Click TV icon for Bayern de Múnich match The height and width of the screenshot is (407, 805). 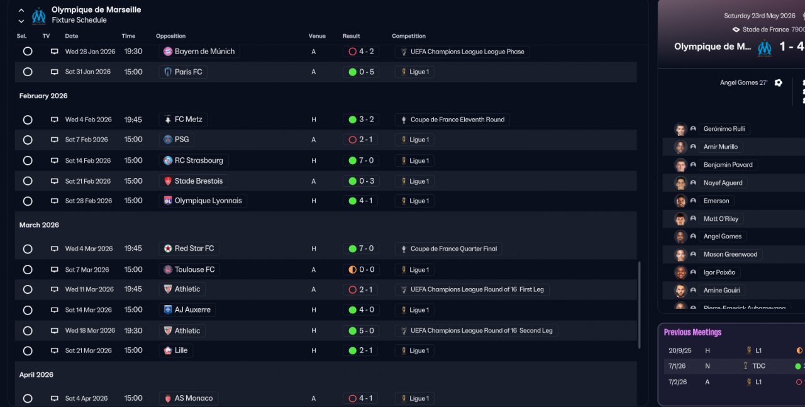pyautogui.click(x=55, y=52)
